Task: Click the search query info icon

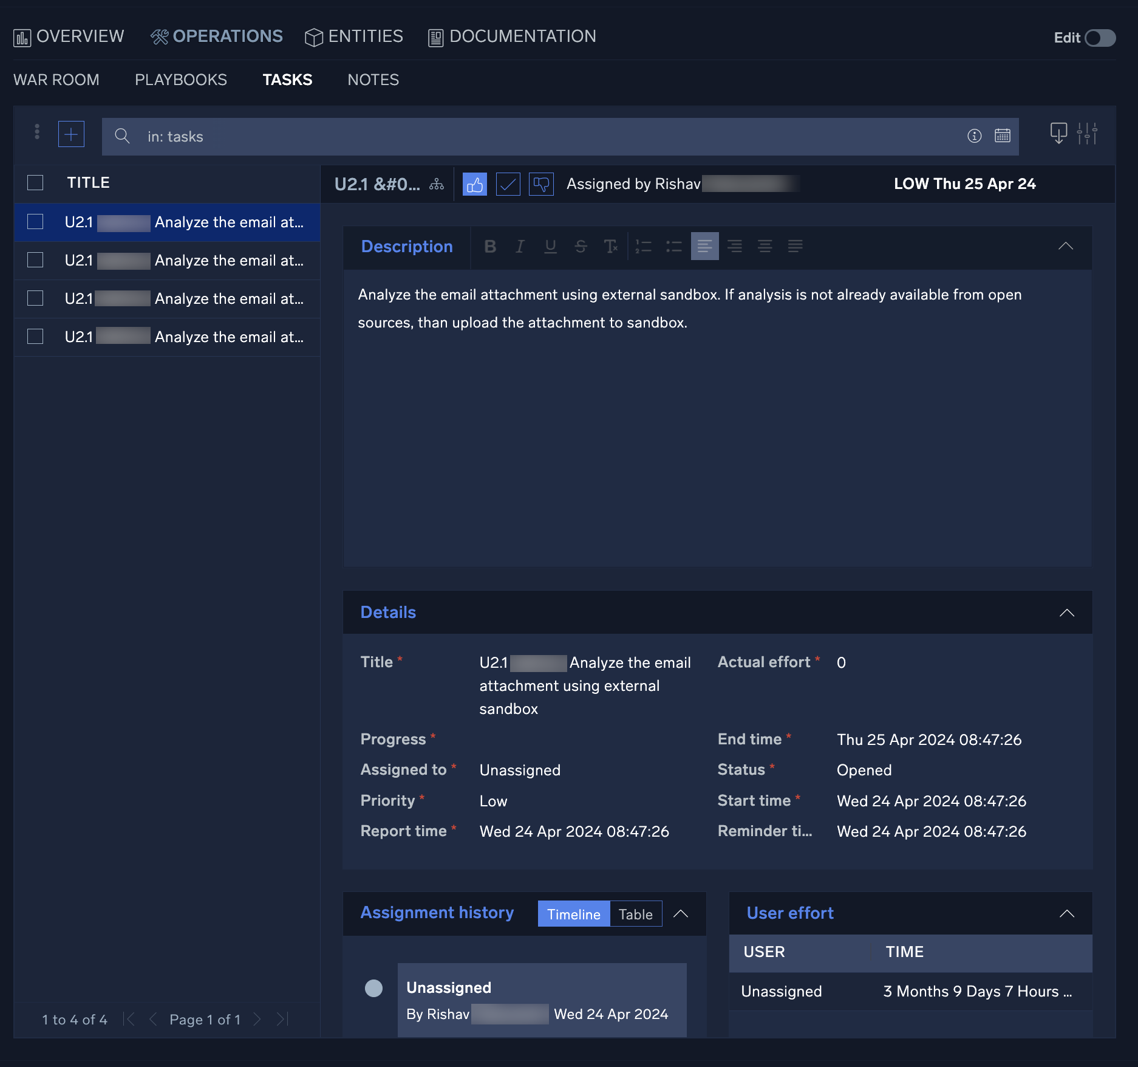Action: (x=974, y=136)
